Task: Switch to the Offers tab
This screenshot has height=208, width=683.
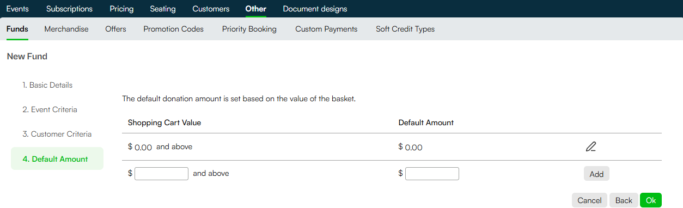Action: click(x=115, y=29)
